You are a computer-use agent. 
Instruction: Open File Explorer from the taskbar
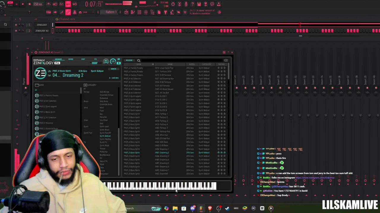pyautogui.click(x=175, y=208)
